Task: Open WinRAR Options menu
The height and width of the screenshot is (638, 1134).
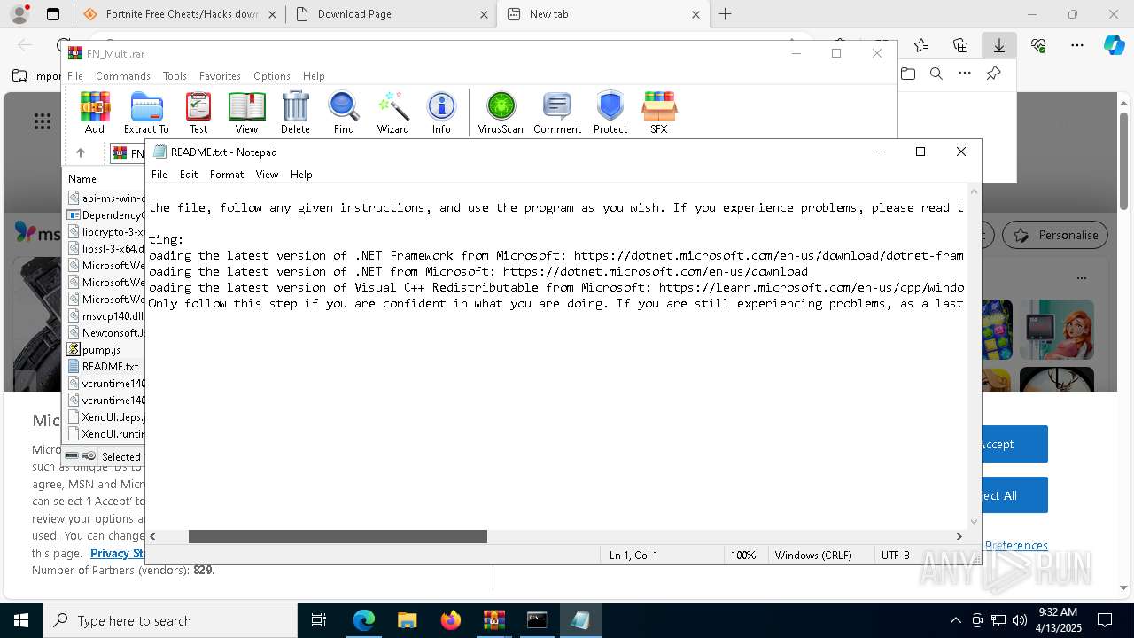Action: click(272, 76)
